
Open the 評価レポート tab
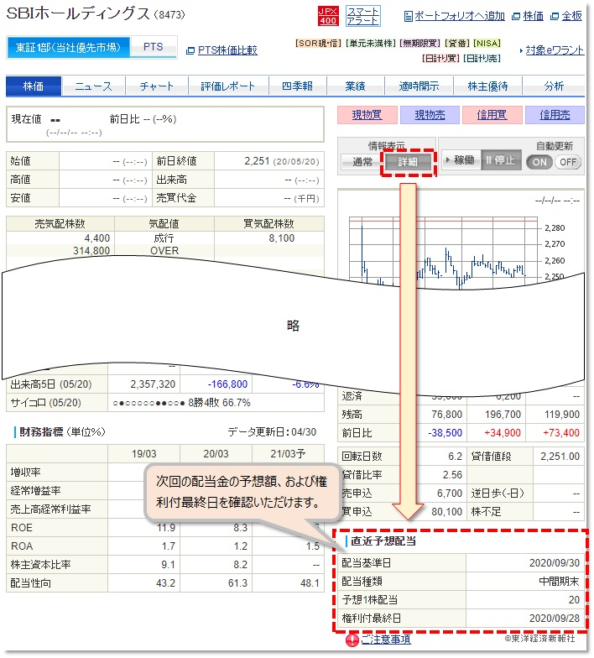228,86
